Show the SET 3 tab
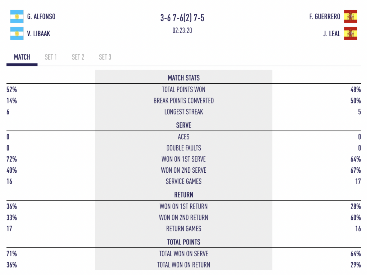 (x=105, y=57)
